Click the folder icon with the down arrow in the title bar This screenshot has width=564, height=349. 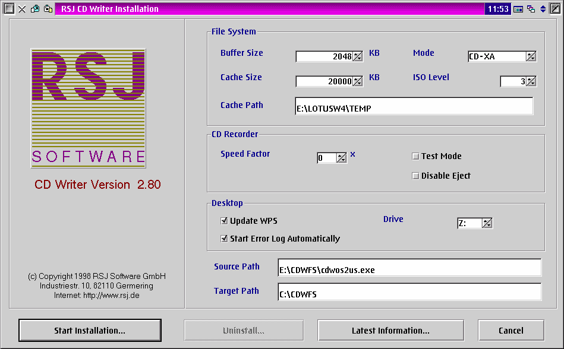tap(48, 9)
